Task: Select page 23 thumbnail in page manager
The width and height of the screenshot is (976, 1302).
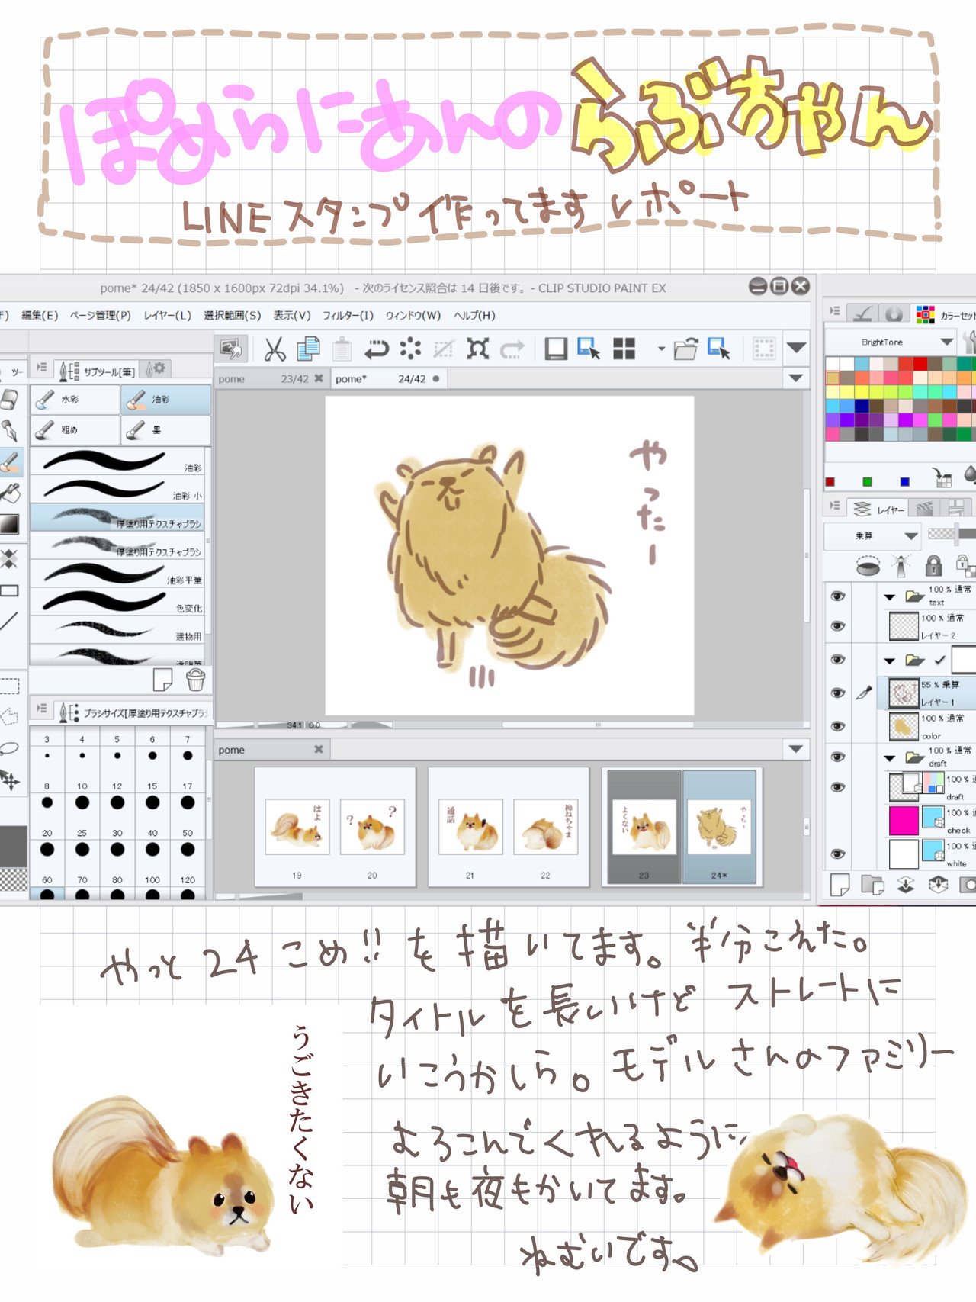Action: [x=644, y=826]
